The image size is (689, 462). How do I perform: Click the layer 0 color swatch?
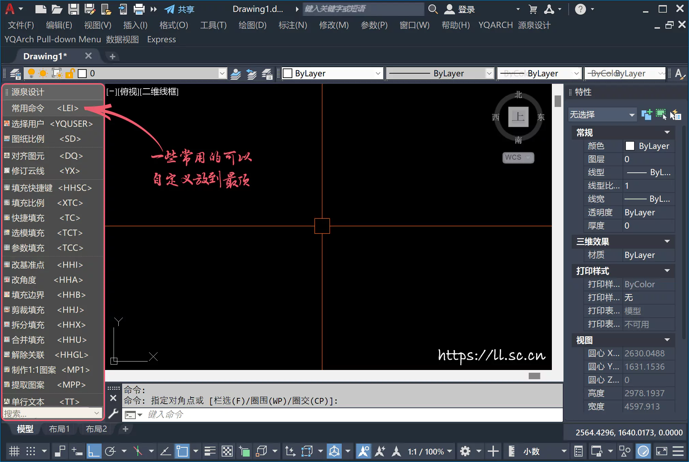click(x=82, y=74)
